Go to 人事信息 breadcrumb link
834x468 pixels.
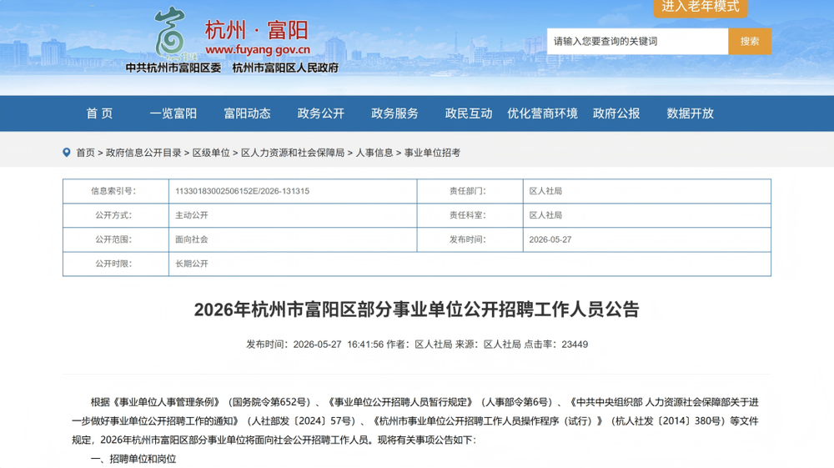374,153
